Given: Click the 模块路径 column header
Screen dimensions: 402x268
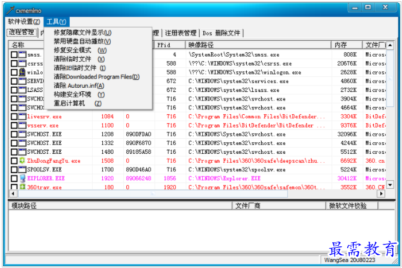Looking at the screenshot, I should point(120,206).
